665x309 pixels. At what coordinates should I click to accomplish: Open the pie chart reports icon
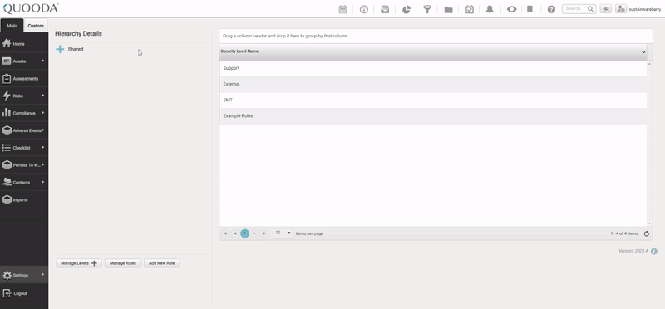(x=406, y=9)
